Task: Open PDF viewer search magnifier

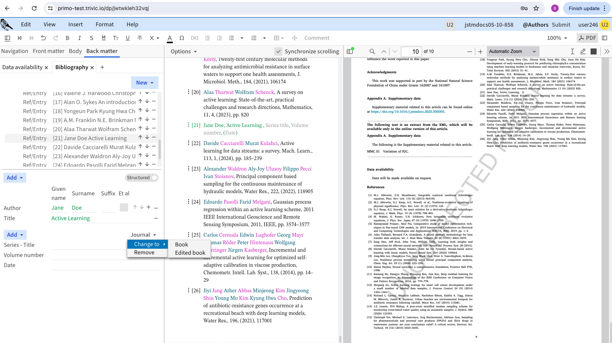Action: coord(372,51)
